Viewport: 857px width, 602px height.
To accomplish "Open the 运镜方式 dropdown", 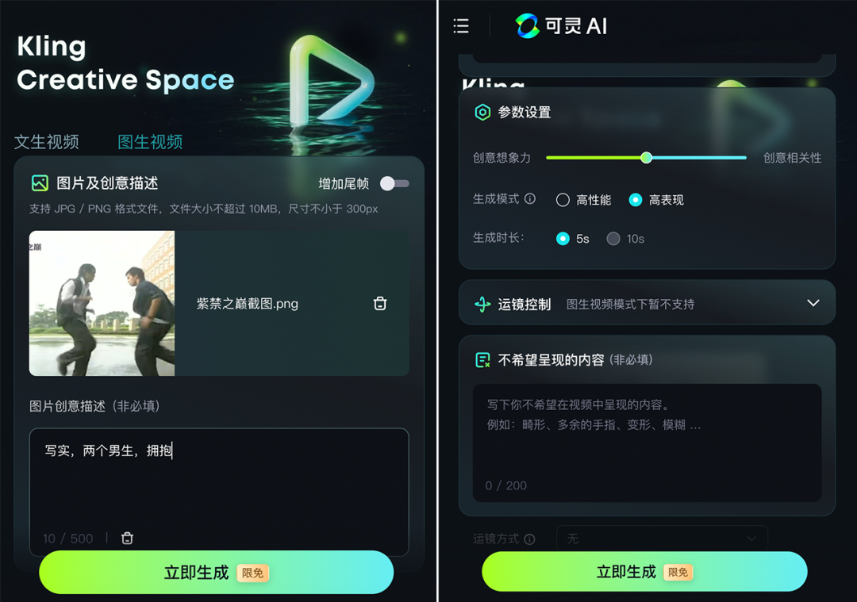I will [662, 539].
